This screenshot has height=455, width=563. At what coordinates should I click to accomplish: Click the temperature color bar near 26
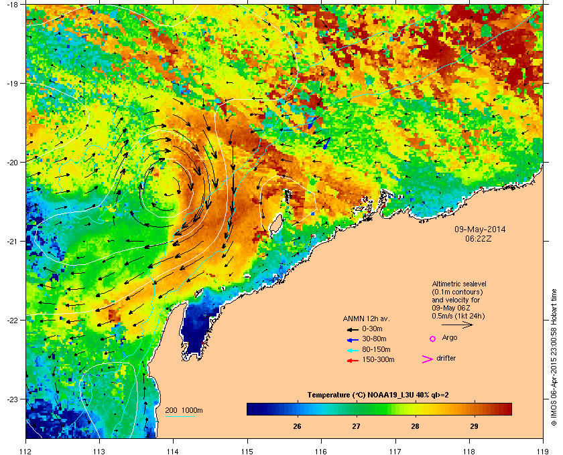click(297, 409)
